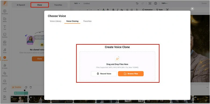Image resolution: width=210 pixels, height=104 pixels.
Task: Open the Animation options
Action: pos(147,10)
